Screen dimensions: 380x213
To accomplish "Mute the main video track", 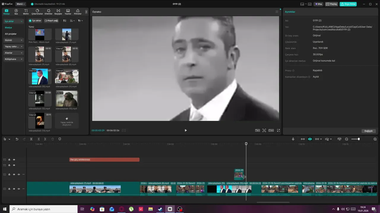I will [19, 189].
